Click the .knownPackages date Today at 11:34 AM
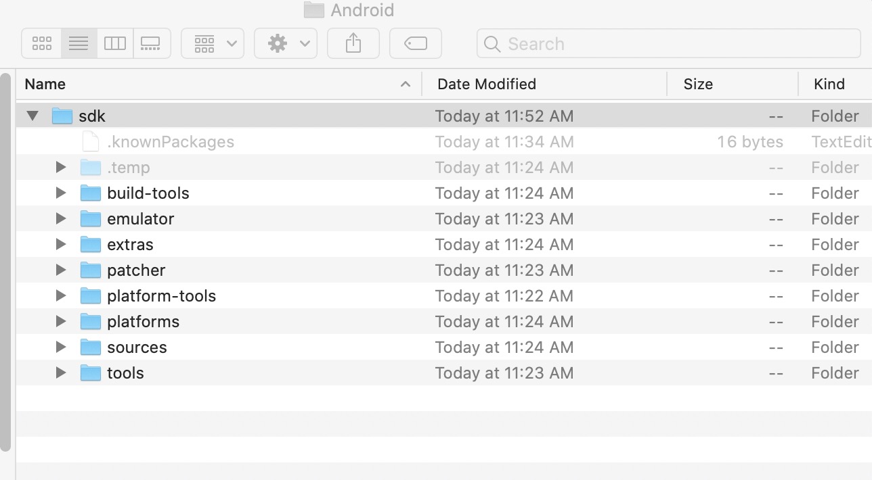This screenshot has width=872, height=480. click(504, 142)
